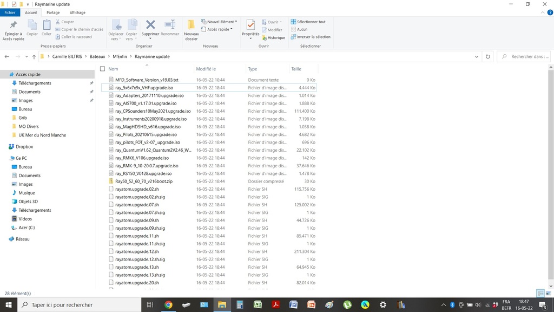The image size is (554, 312).
Task: Switch to the Accueil tab
Action: (31, 12)
